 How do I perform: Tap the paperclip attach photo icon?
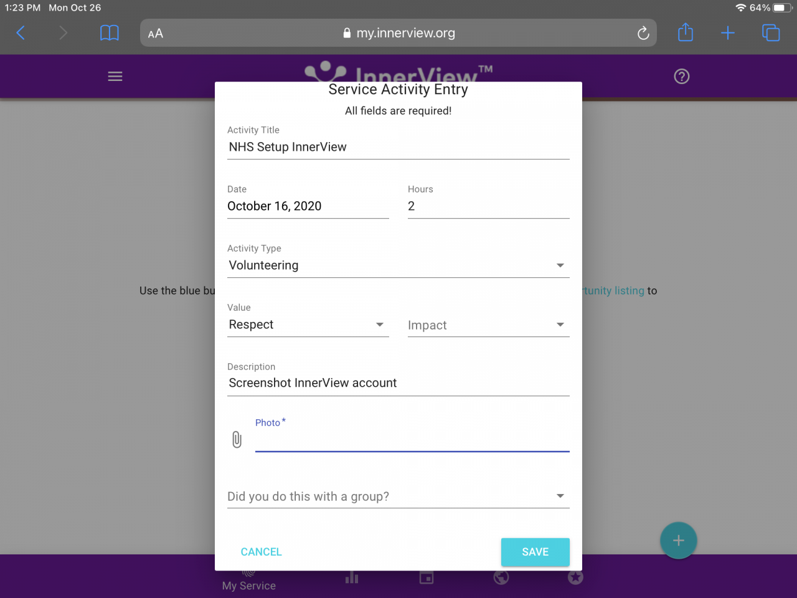[x=237, y=440]
